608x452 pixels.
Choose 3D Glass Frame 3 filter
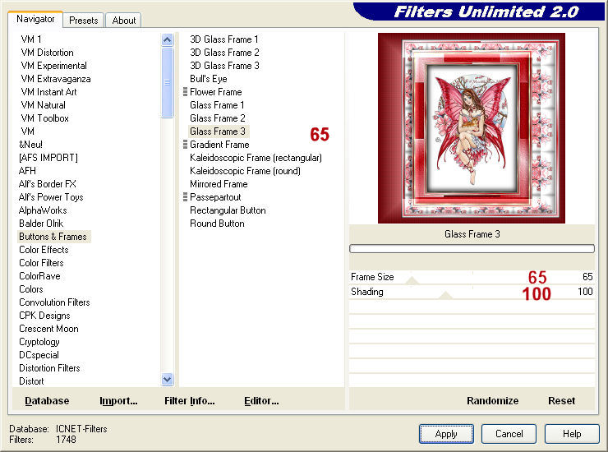(224, 66)
